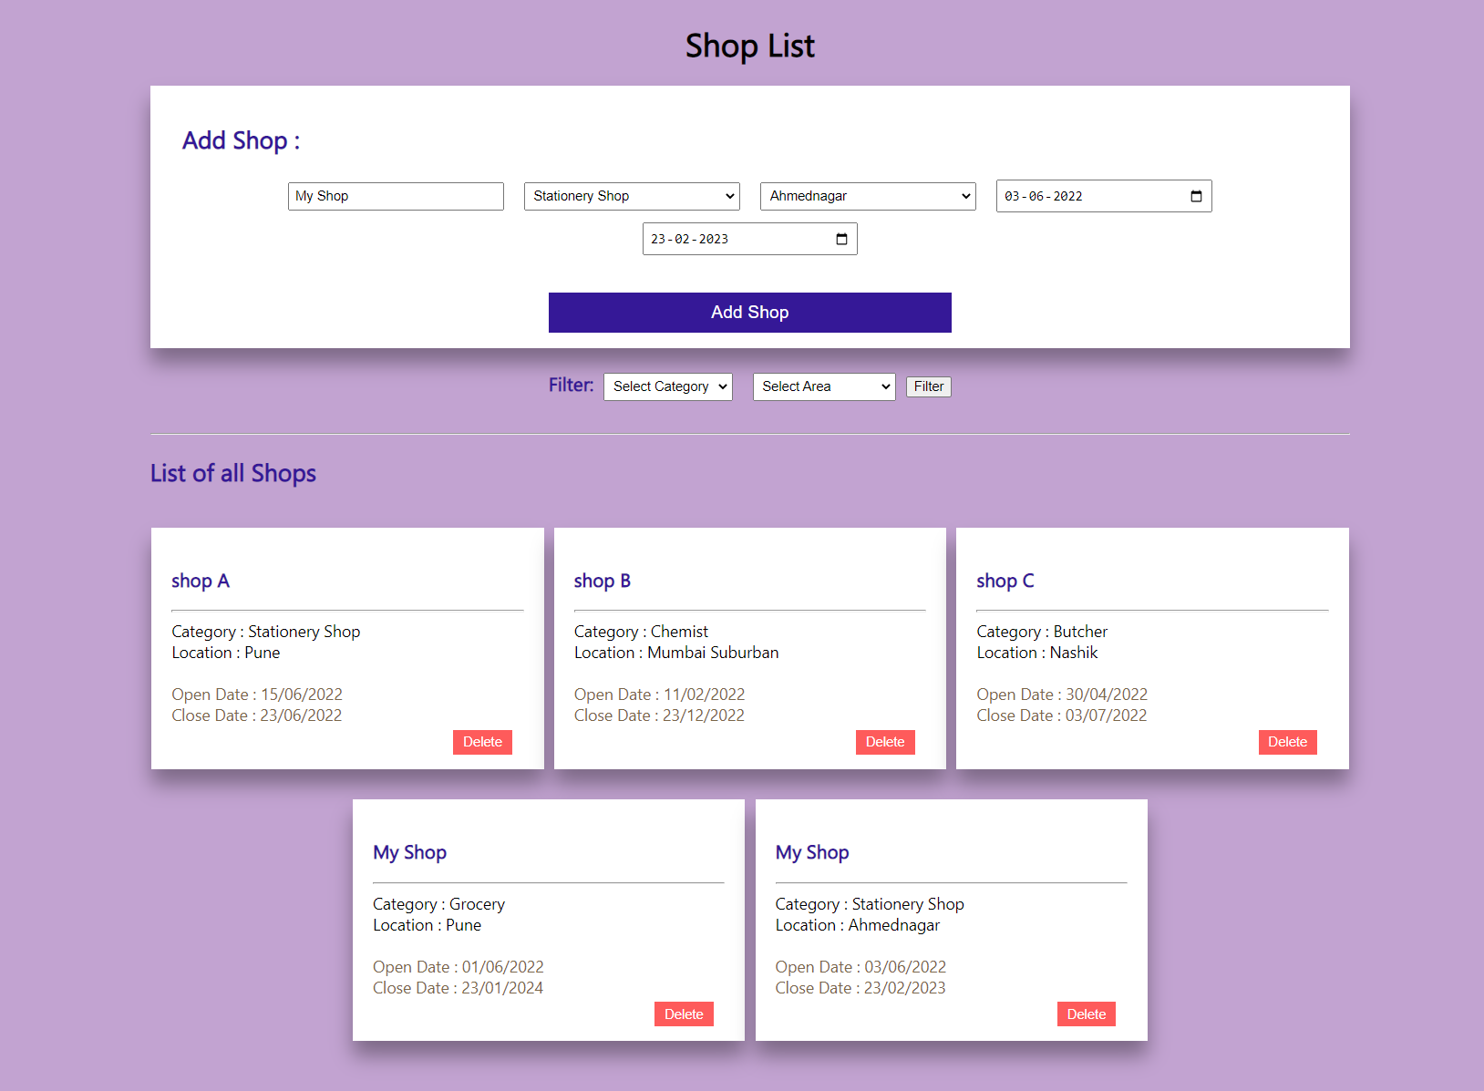
Task: Open the Stationery Shop category dropdown
Action: point(632,196)
